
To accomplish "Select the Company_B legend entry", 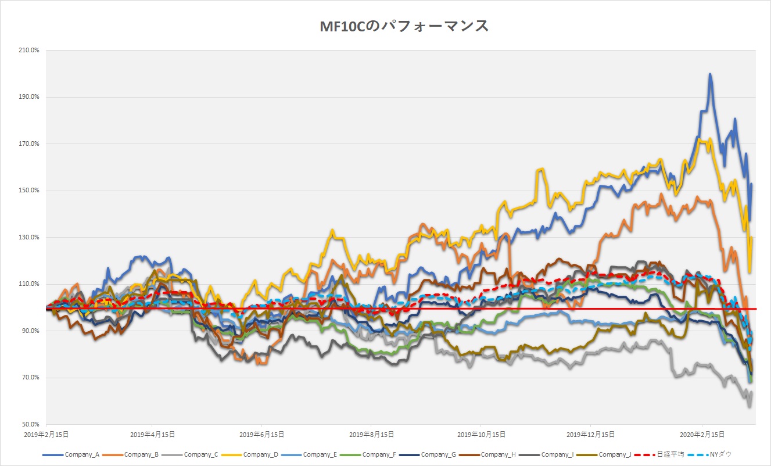I will click(x=141, y=454).
